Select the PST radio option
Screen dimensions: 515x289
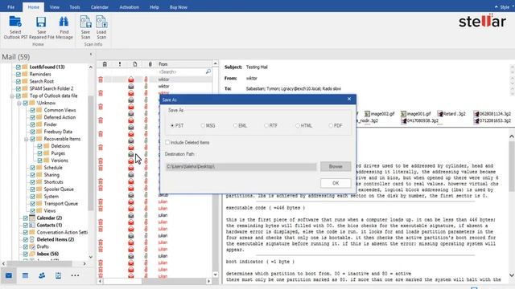pyautogui.click(x=172, y=126)
